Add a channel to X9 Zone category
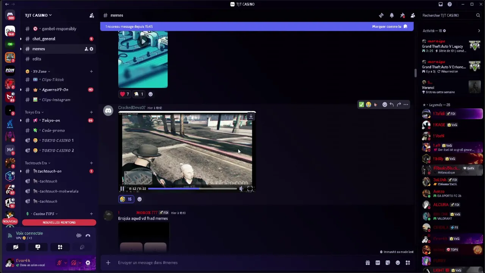Image resolution: width=485 pixels, height=273 pixels. tap(91, 71)
